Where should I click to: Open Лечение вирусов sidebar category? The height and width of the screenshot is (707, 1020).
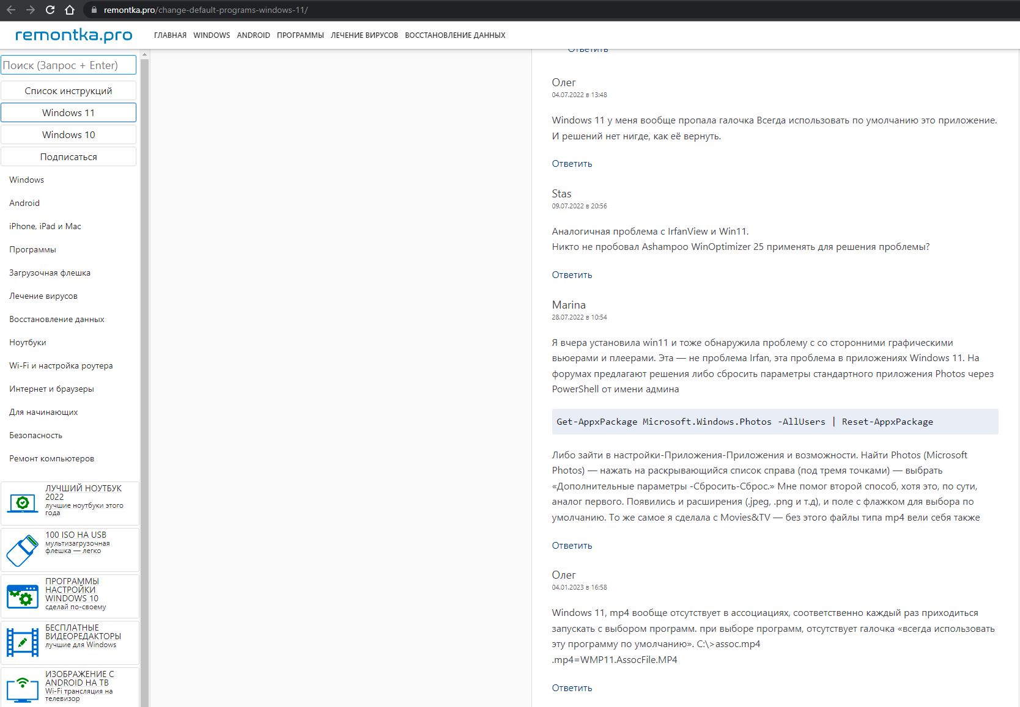(x=43, y=296)
